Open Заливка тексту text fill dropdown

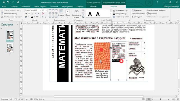(x=120, y=10)
